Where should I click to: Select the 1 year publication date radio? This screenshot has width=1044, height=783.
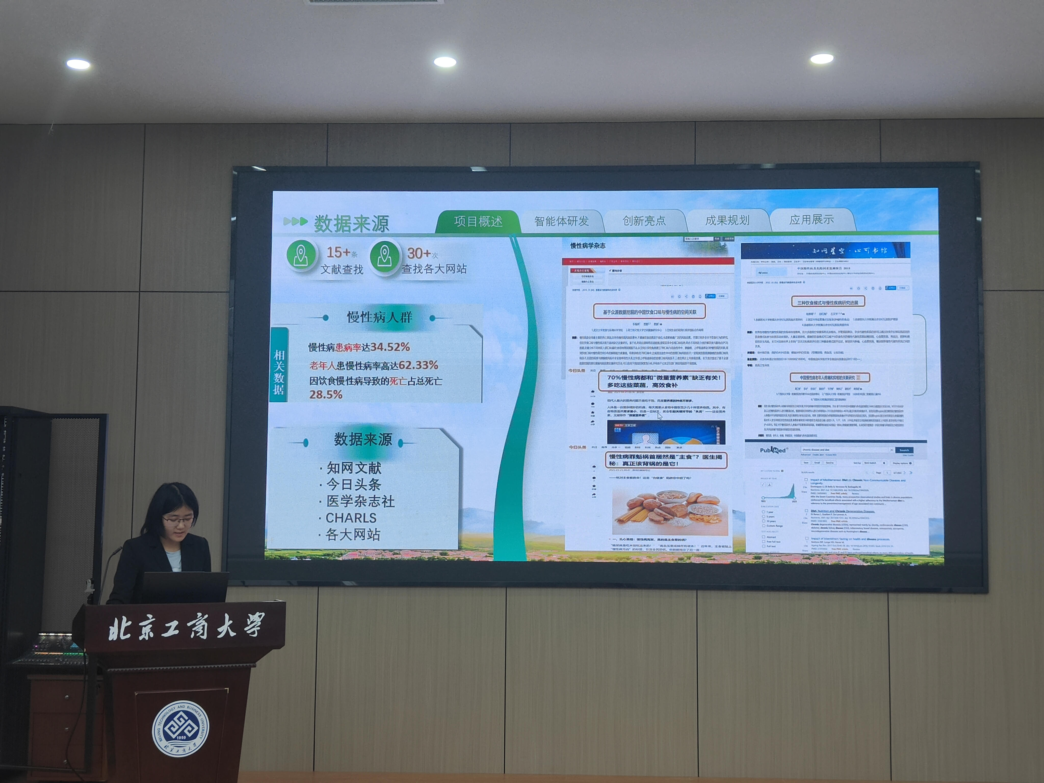pos(764,512)
